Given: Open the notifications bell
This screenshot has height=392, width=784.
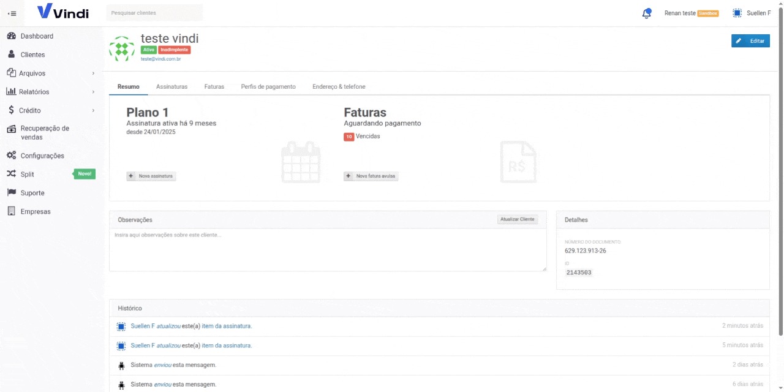Looking at the screenshot, I should pyautogui.click(x=646, y=13).
